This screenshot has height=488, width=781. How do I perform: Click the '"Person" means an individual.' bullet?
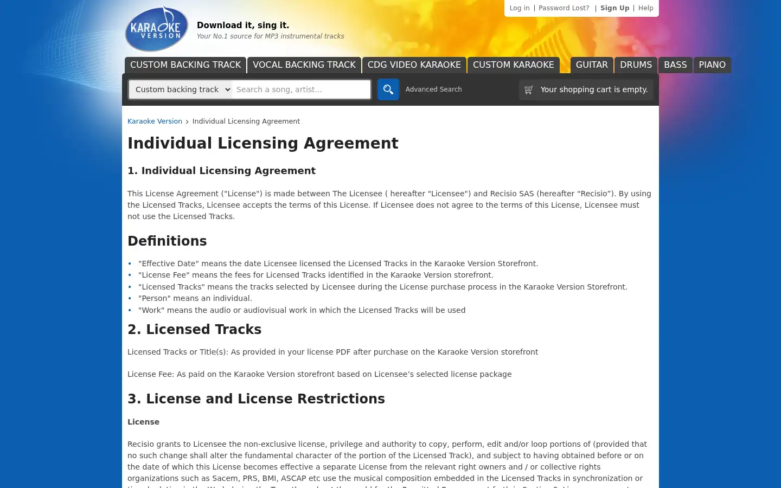(x=195, y=298)
